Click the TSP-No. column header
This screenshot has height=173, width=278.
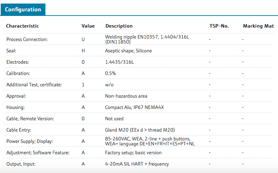[x=219, y=26]
